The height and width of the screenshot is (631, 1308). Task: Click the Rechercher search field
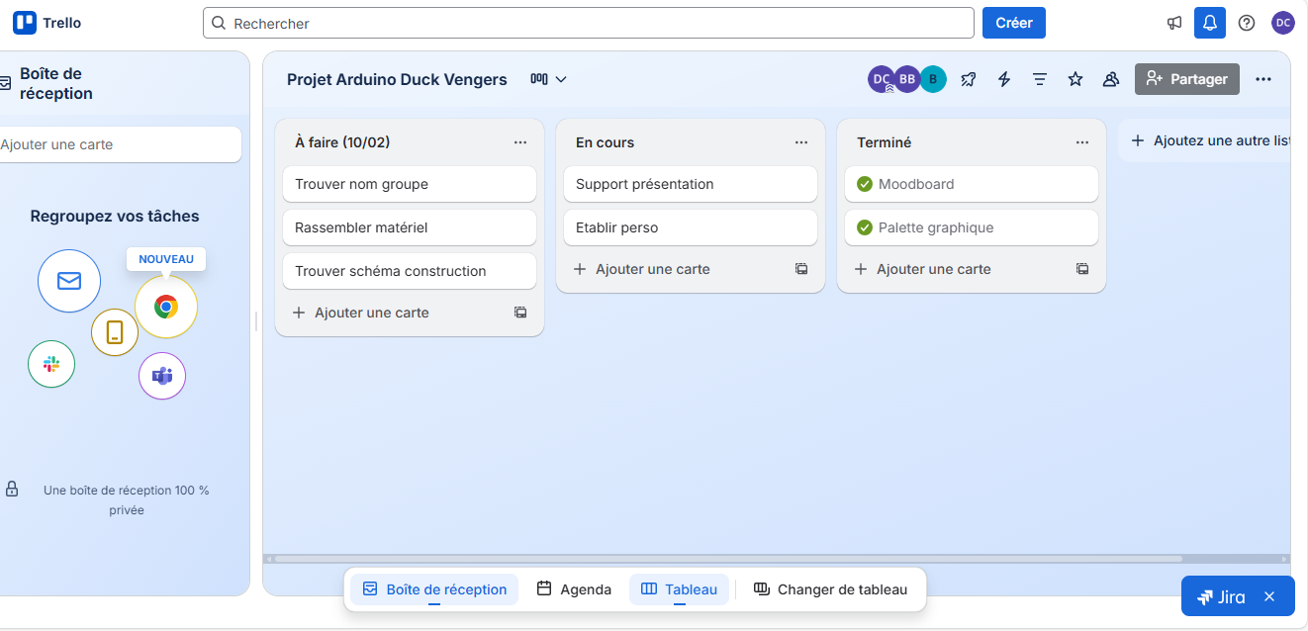coord(589,23)
